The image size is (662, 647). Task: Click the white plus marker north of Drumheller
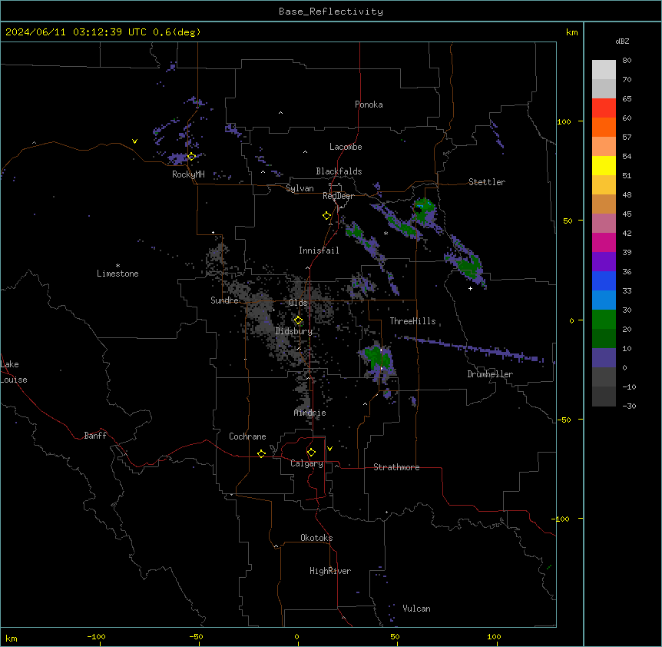(x=470, y=288)
